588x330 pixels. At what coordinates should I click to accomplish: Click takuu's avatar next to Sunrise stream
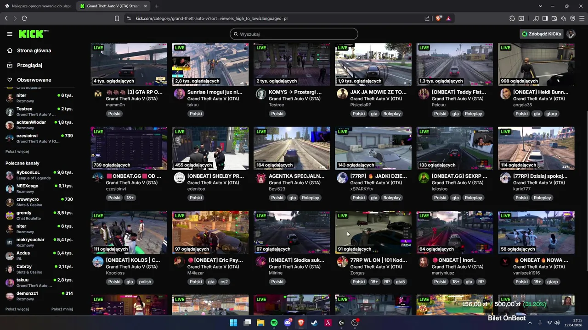pyautogui.click(x=179, y=94)
